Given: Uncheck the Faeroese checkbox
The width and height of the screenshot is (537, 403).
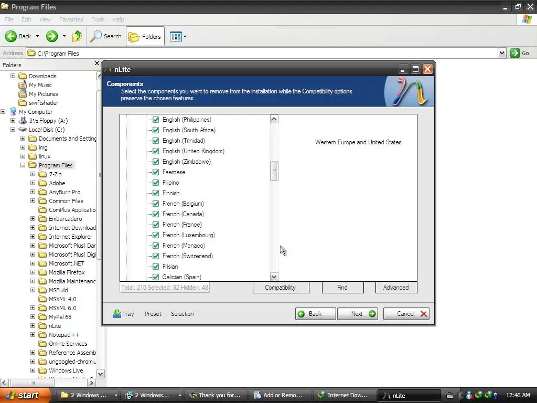Looking at the screenshot, I should coord(155,172).
